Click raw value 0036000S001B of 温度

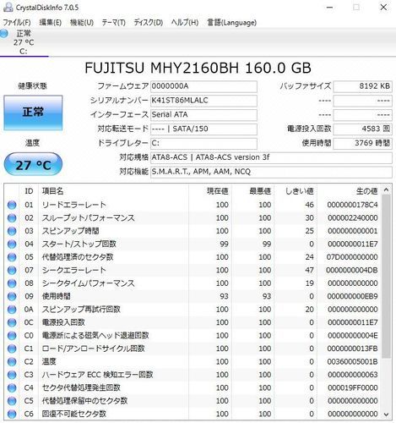click(352, 362)
